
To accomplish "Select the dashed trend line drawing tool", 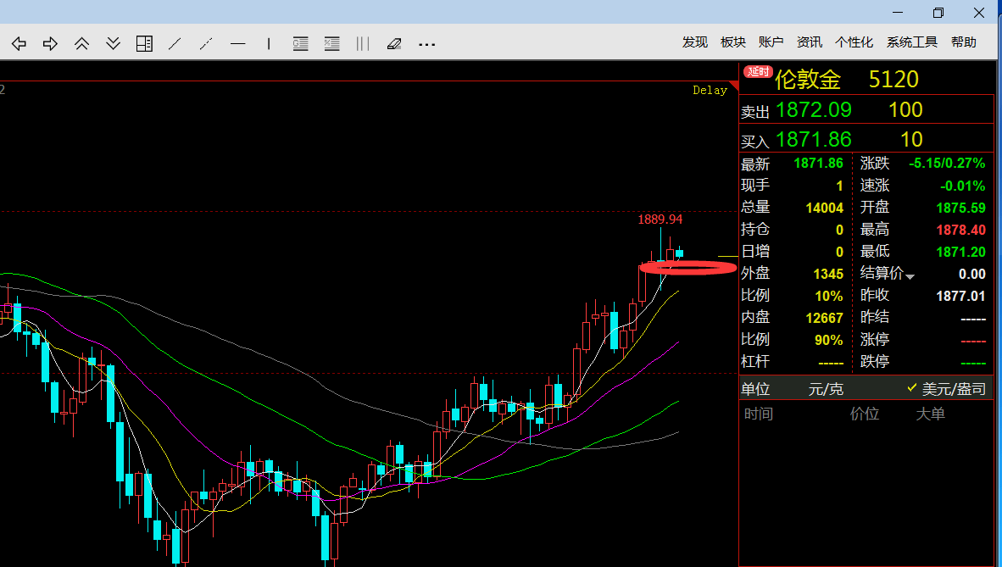I will click(x=206, y=43).
